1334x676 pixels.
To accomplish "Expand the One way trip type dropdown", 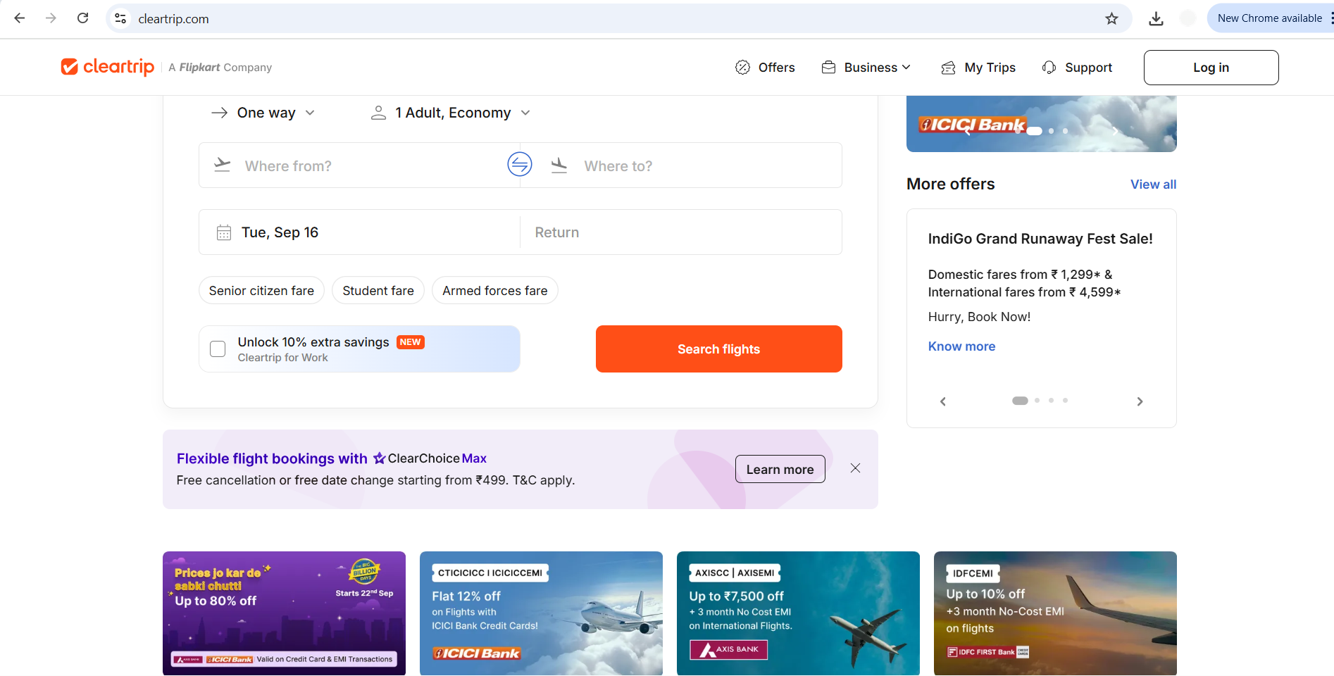I will (263, 113).
